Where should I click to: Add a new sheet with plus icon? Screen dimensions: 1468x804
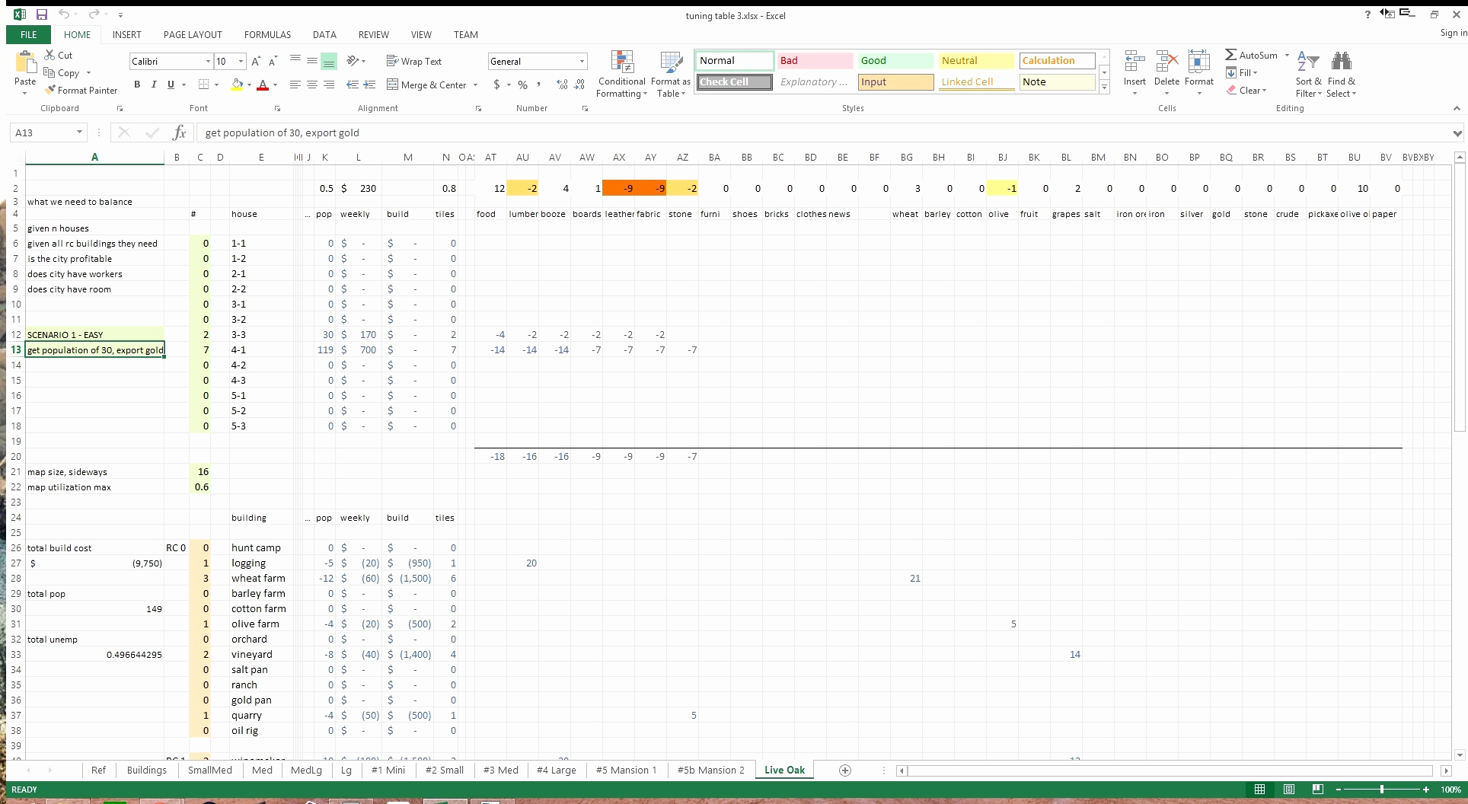[844, 770]
